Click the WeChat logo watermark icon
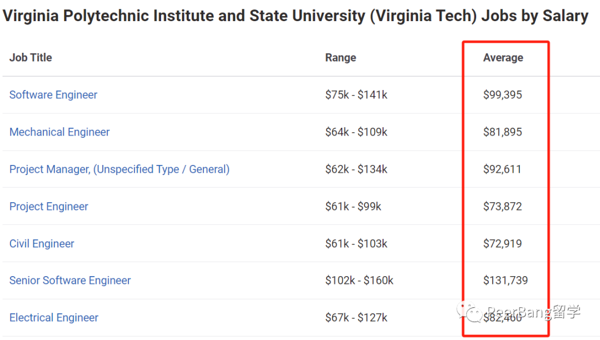 (x=469, y=312)
